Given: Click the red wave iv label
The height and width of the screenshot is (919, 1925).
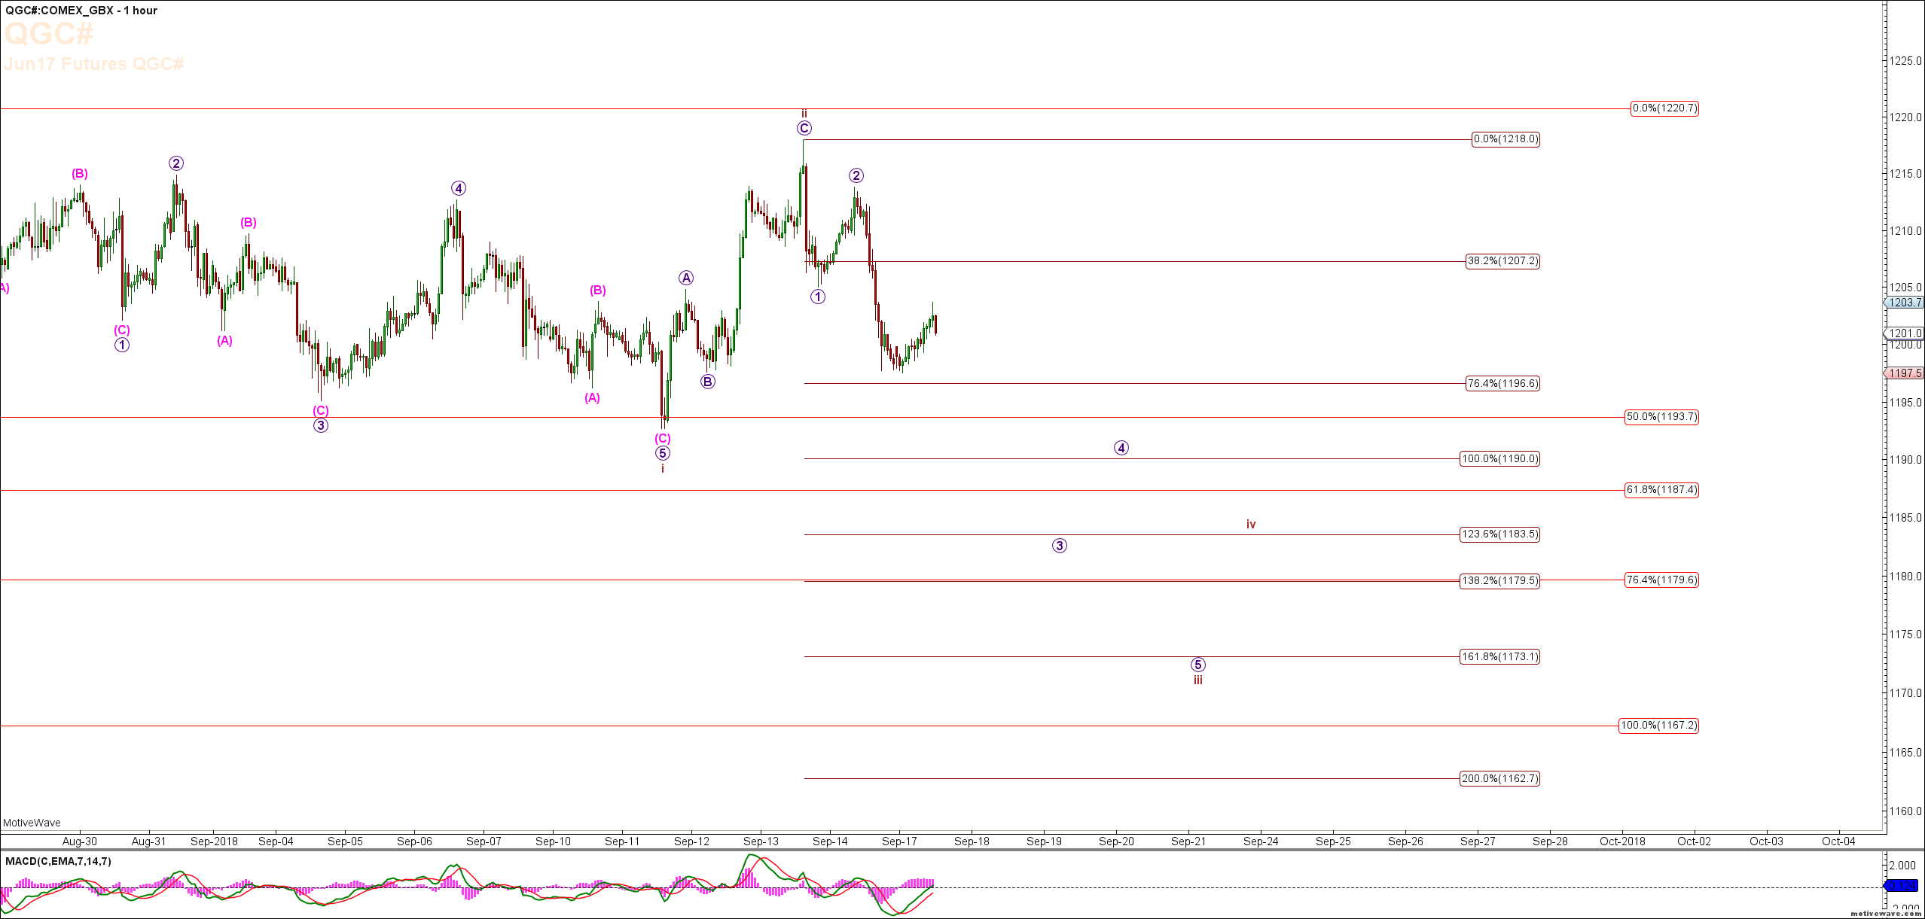Looking at the screenshot, I should [x=1251, y=525].
